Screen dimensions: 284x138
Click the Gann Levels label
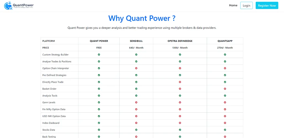[49, 102]
